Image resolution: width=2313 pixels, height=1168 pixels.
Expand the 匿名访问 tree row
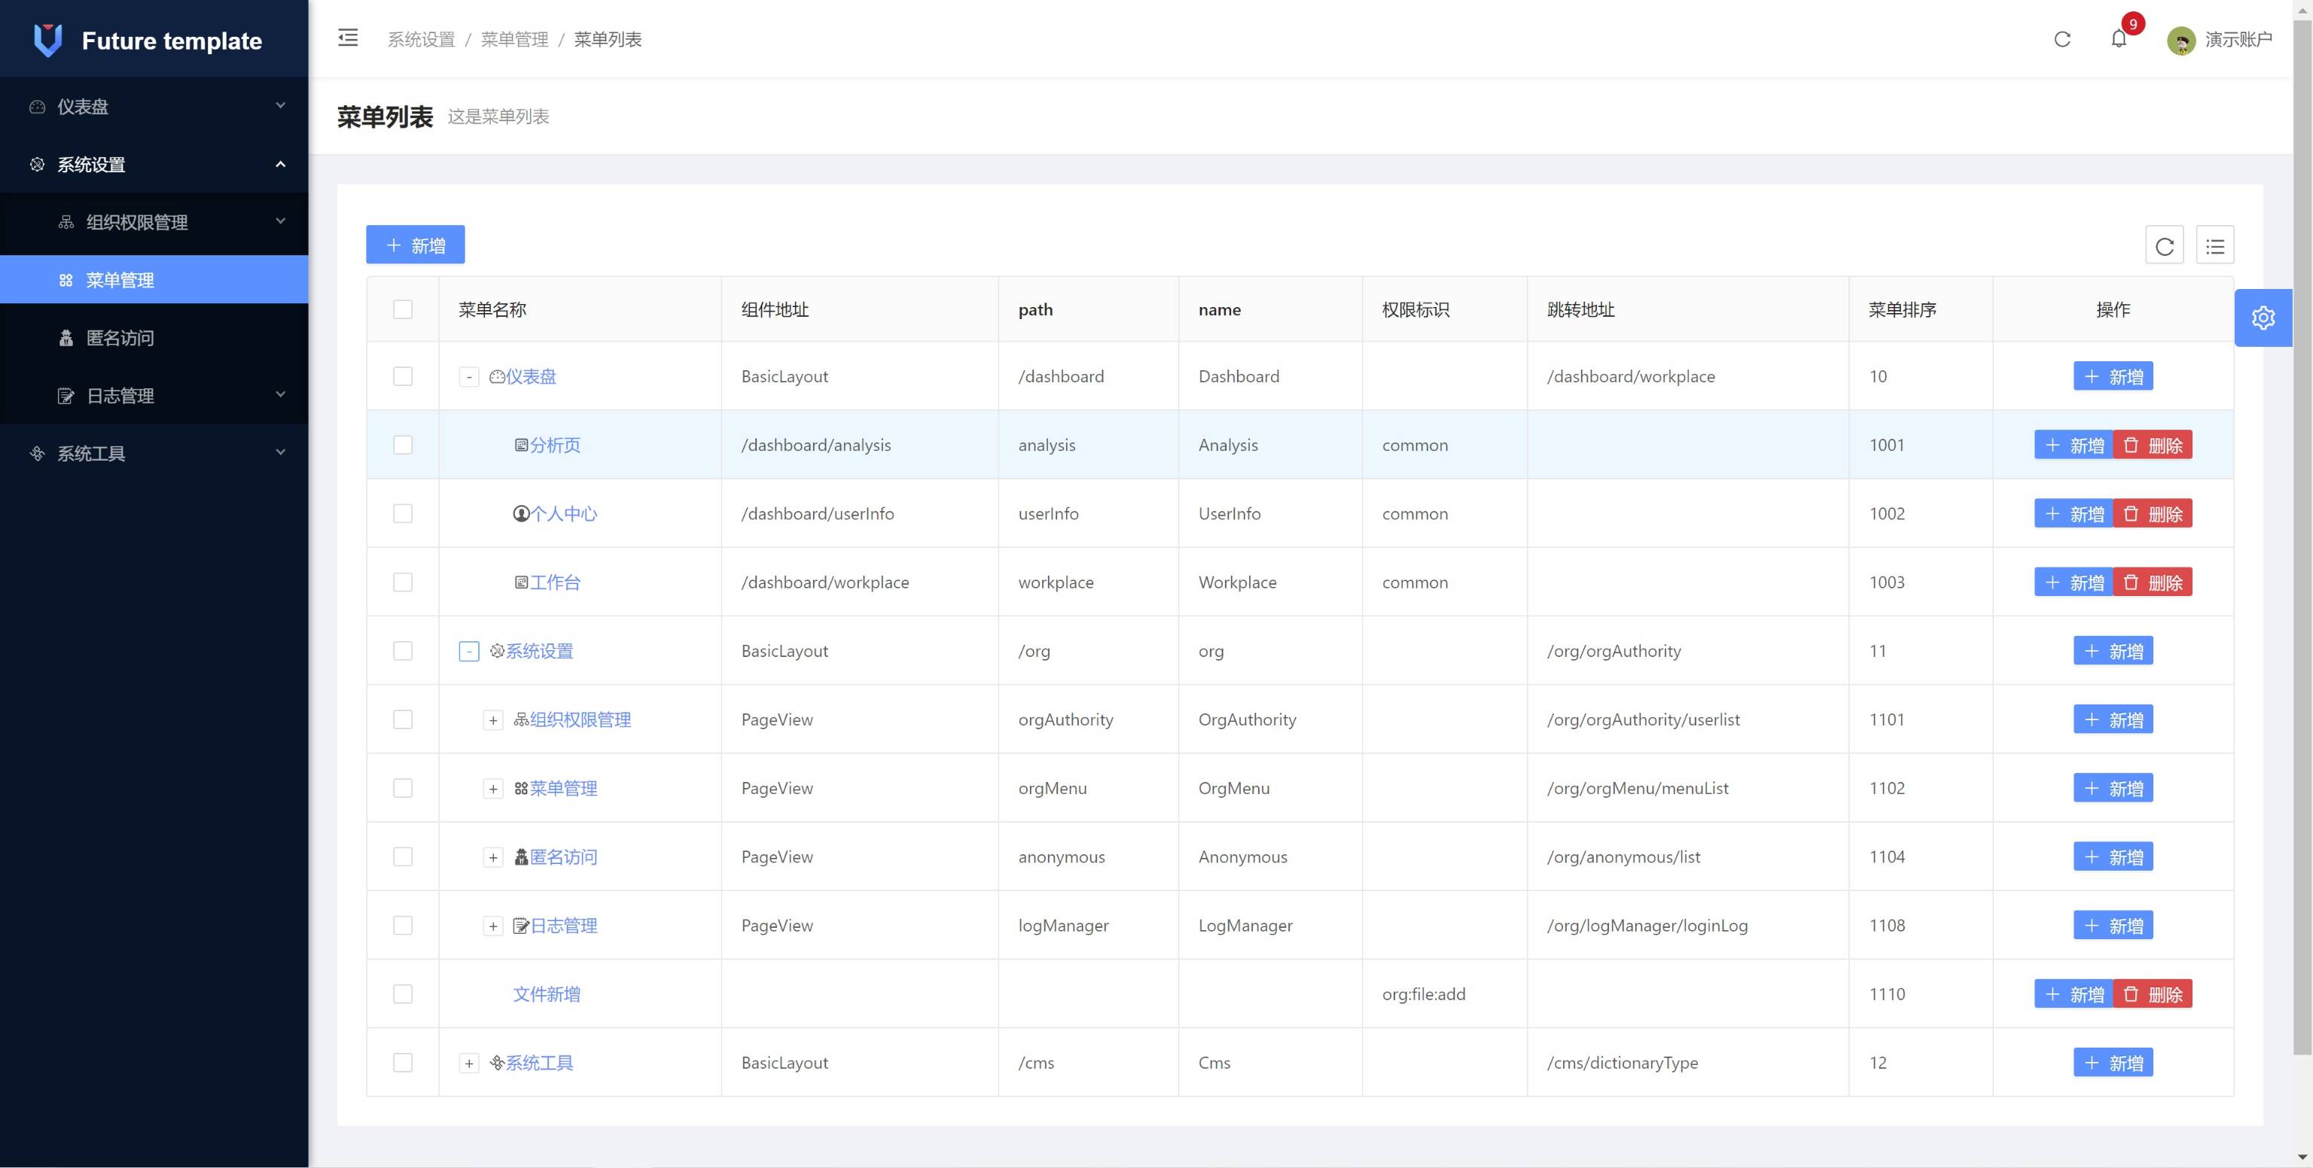[493, 857]
